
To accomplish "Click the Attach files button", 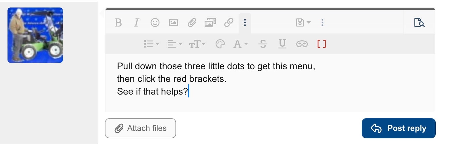I will (141, 128).
